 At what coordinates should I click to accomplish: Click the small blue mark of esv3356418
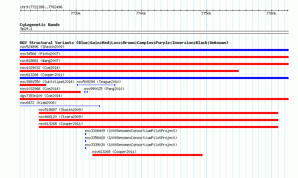tap(85, 141)
